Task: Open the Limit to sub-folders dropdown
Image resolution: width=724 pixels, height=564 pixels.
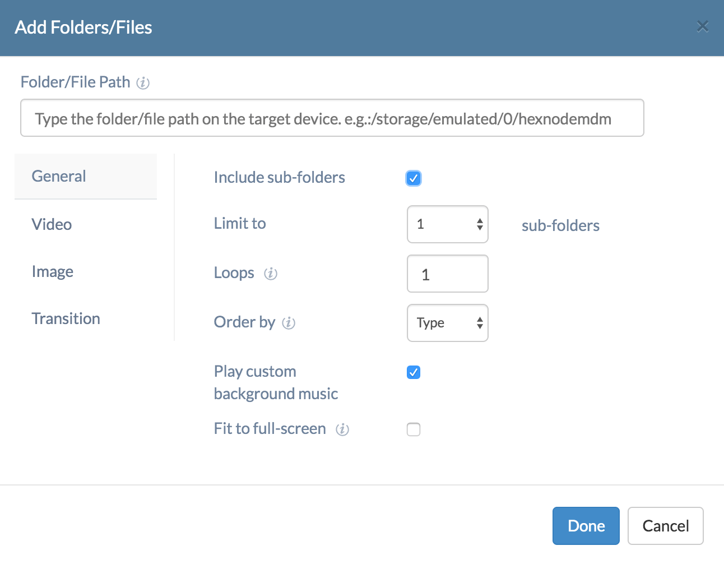Action: [447, 224]
